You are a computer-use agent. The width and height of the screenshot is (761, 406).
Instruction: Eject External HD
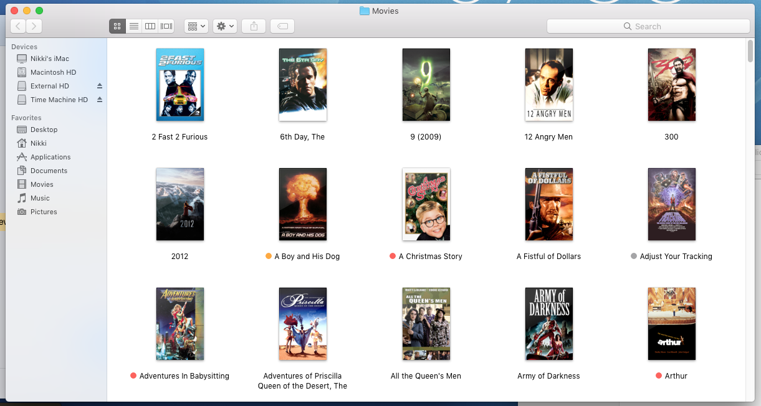(x=99, y=86)
